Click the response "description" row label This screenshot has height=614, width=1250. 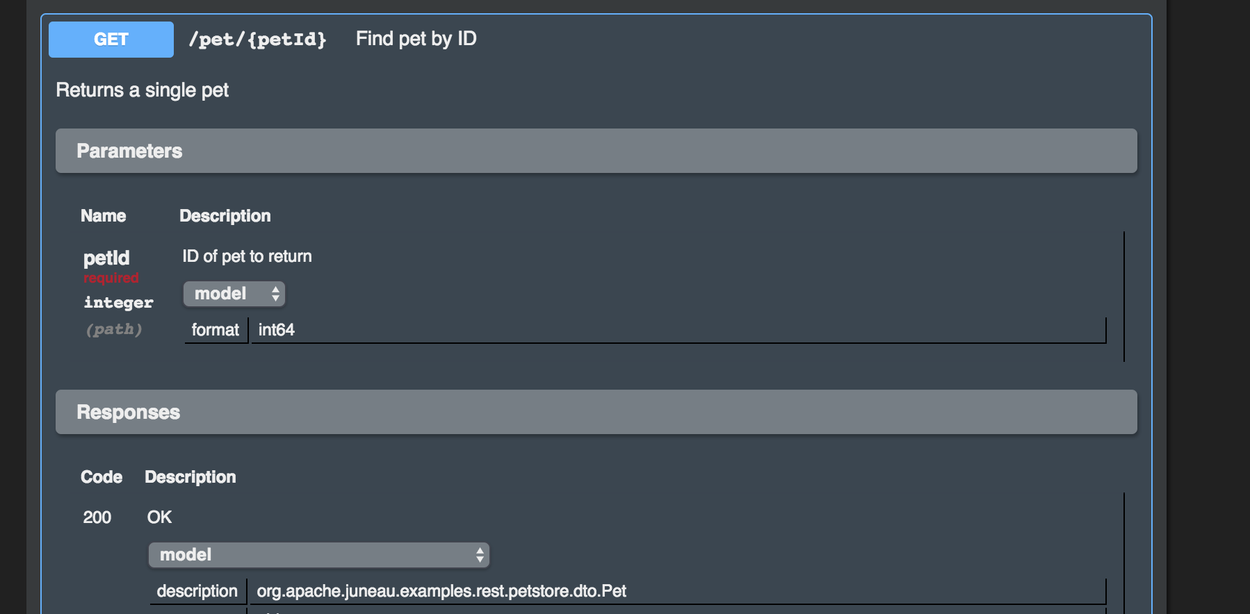pos(197,591)
